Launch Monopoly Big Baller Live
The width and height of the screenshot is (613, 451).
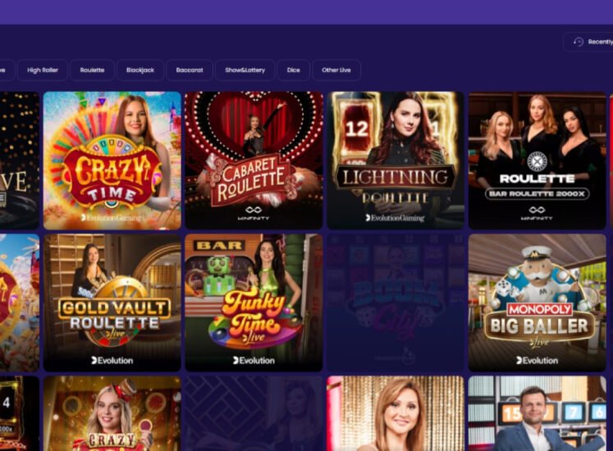coord(538,303)
